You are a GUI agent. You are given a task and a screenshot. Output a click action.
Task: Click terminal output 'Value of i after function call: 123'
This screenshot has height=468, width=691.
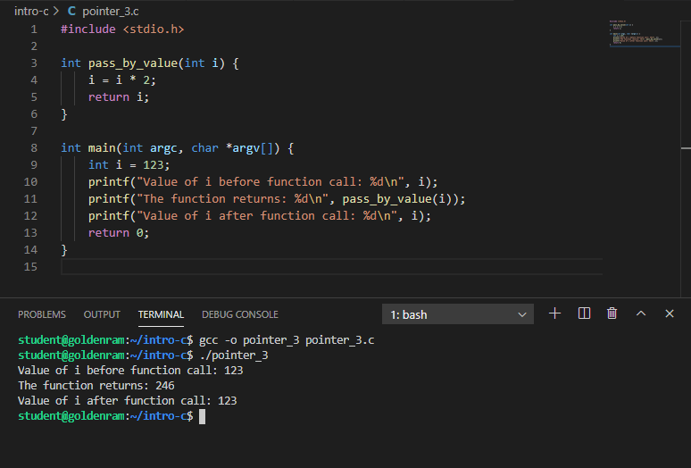tap(128, 401)
